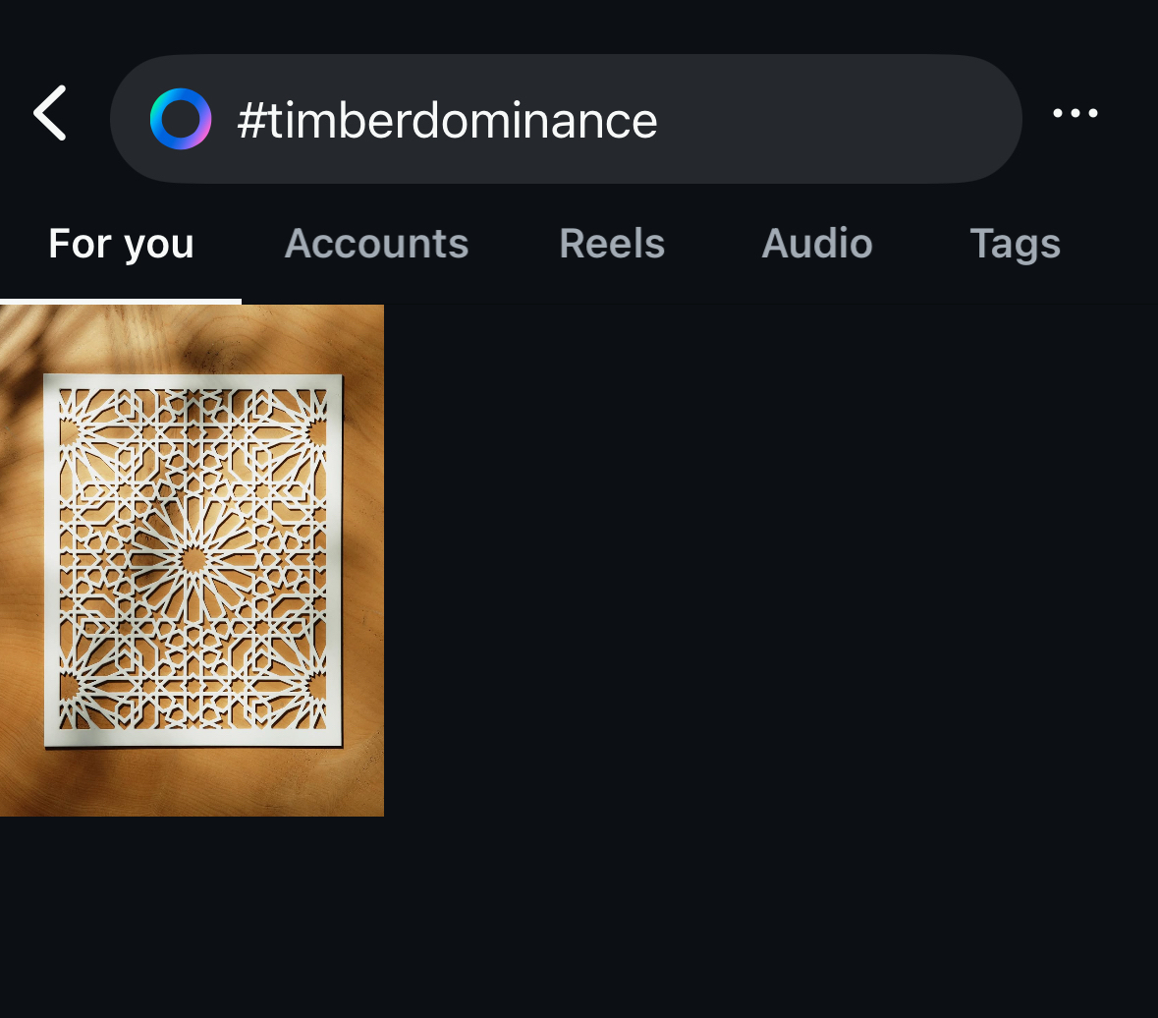Browse related hashtags under Tags
The image size is (1158, 1018).
(1015, 244)
